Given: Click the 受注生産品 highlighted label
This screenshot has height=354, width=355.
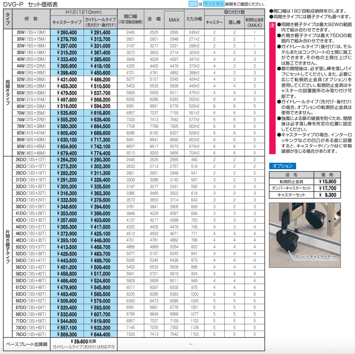Looking at the screenshot, I should point(214,4).
